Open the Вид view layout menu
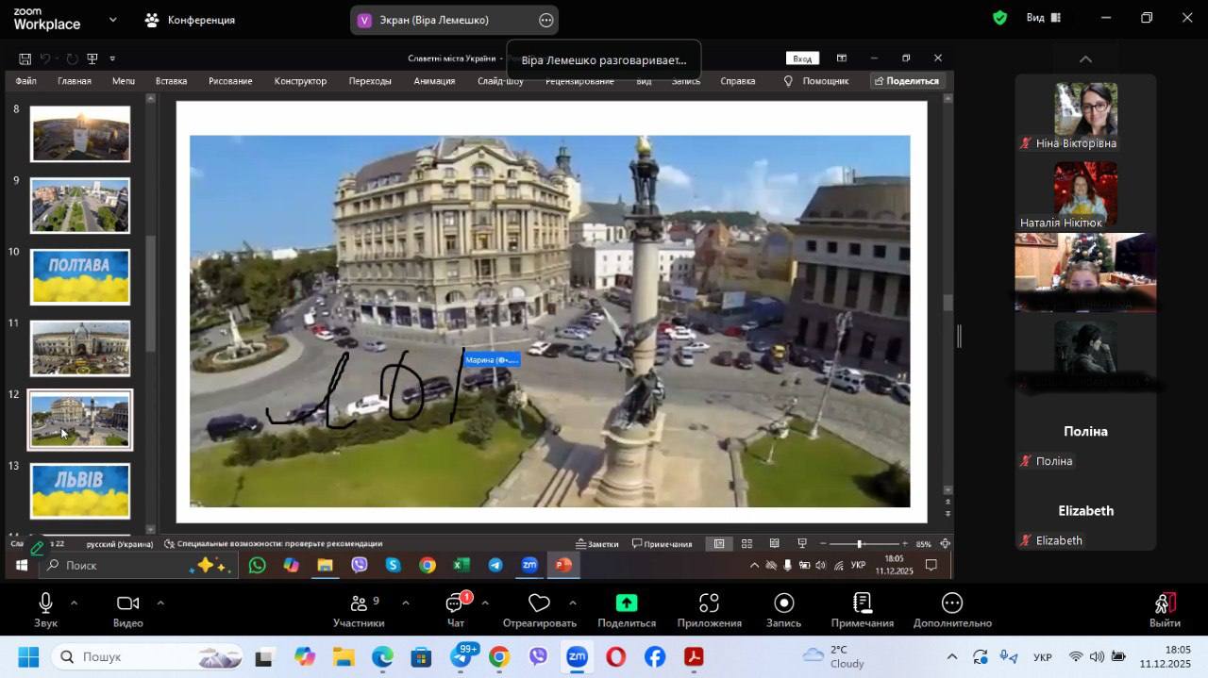 pos(1043,17)
